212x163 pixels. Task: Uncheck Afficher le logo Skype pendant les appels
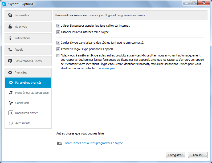click(x=58, y=49)
